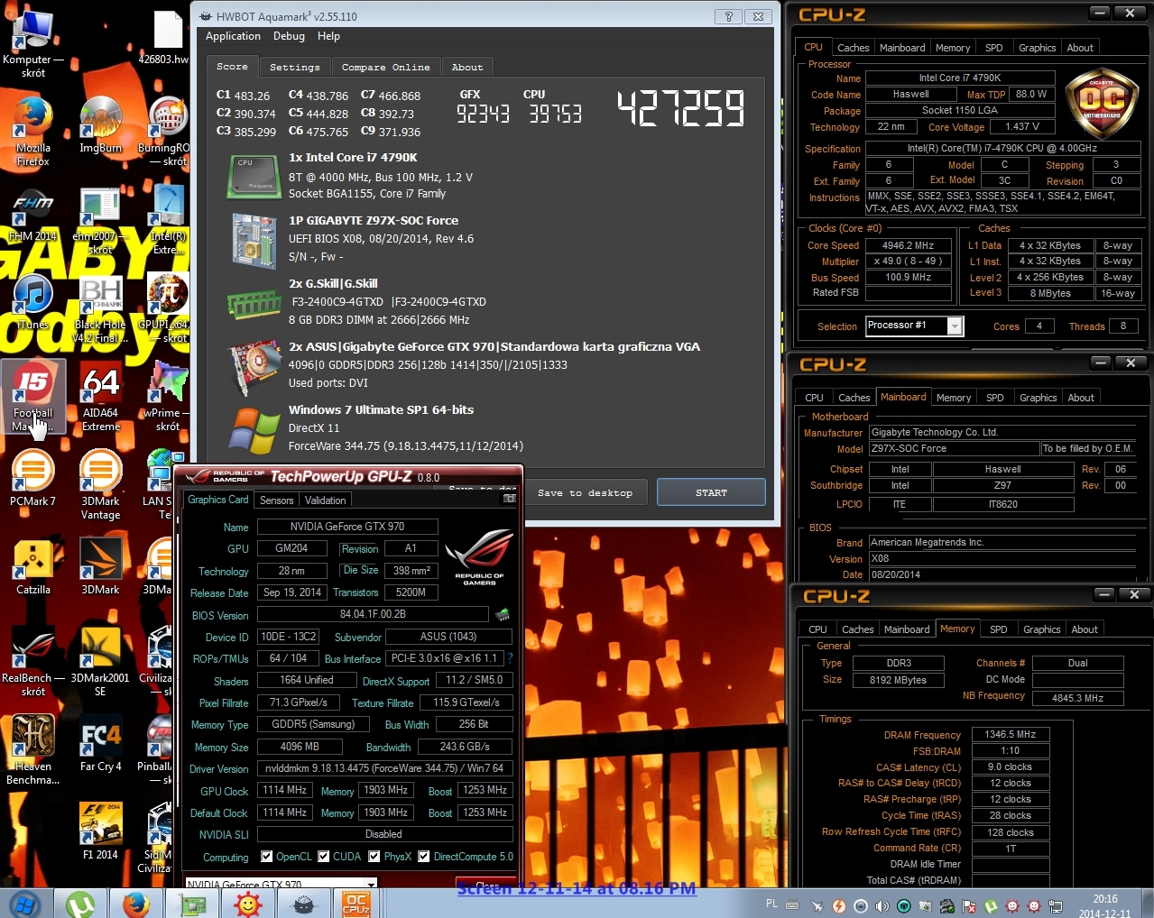Open Far Cry 4 desktop shortcut
The width and height of the screenshot is (1154, 918).
100,744
